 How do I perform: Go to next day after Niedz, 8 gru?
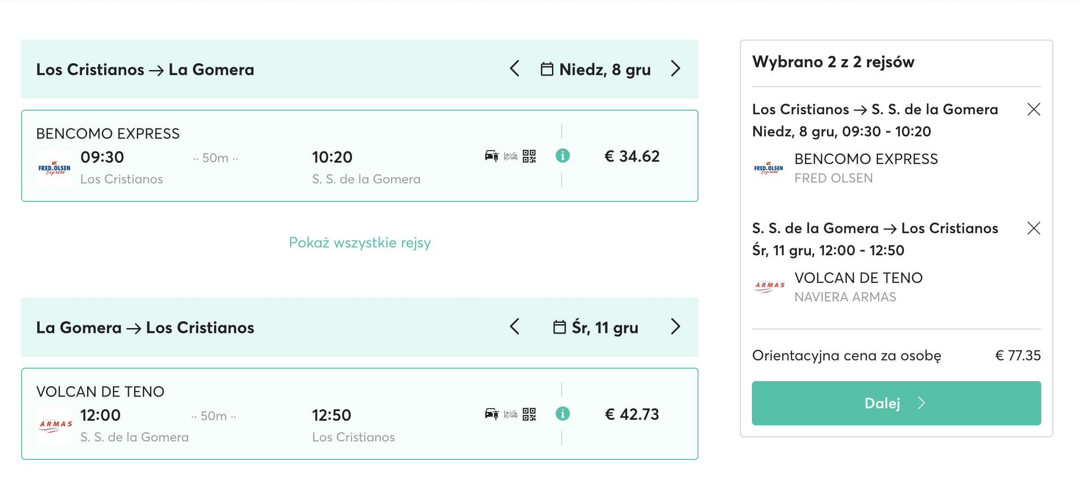pos(675,69)
